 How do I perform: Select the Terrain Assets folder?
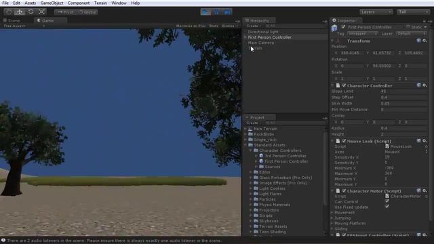coord(273,226)
